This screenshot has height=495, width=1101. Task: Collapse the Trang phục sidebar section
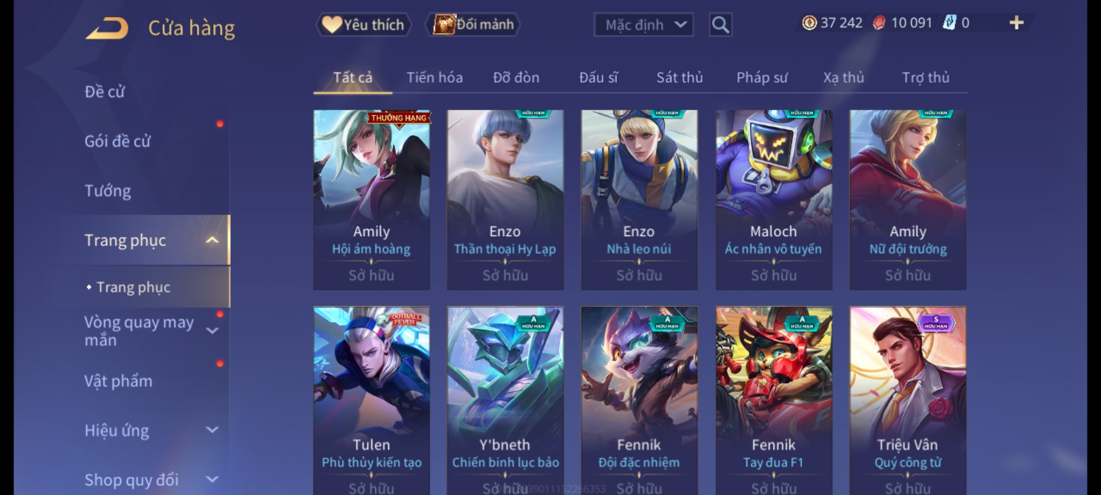(x=212, y=240)
